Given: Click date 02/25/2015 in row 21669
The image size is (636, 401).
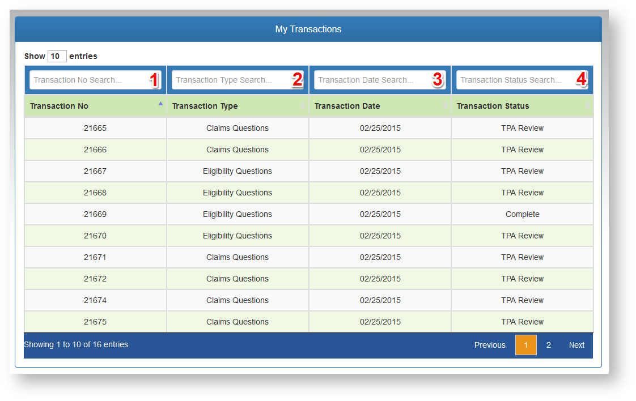Looking at the screenshot, I should (x=380, y=214).
